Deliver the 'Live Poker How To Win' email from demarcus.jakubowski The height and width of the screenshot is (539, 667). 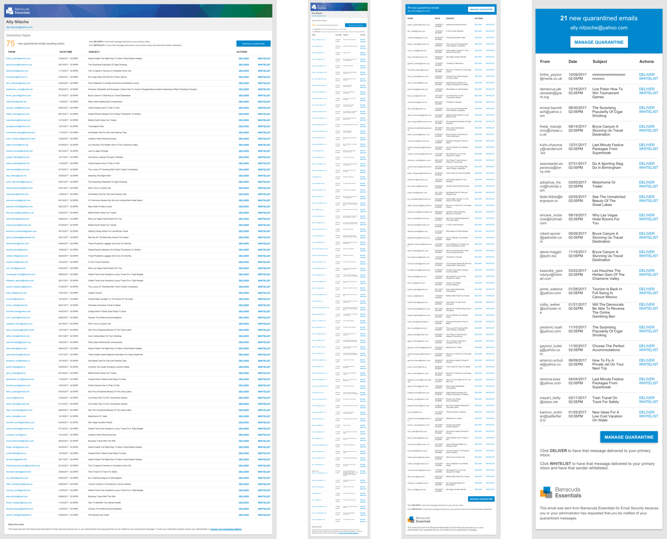(646, 89)
